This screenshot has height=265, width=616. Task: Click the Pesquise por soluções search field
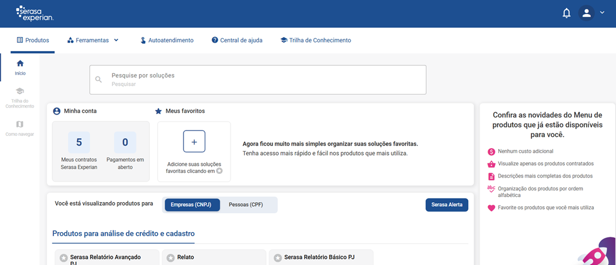click(x=258, y=80)
